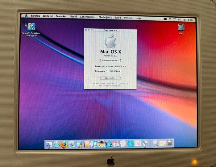The height and width of the screenshot is (167, 216).
Task: Open the Bladwijzers menu
Action: click(x=105, y=17)
